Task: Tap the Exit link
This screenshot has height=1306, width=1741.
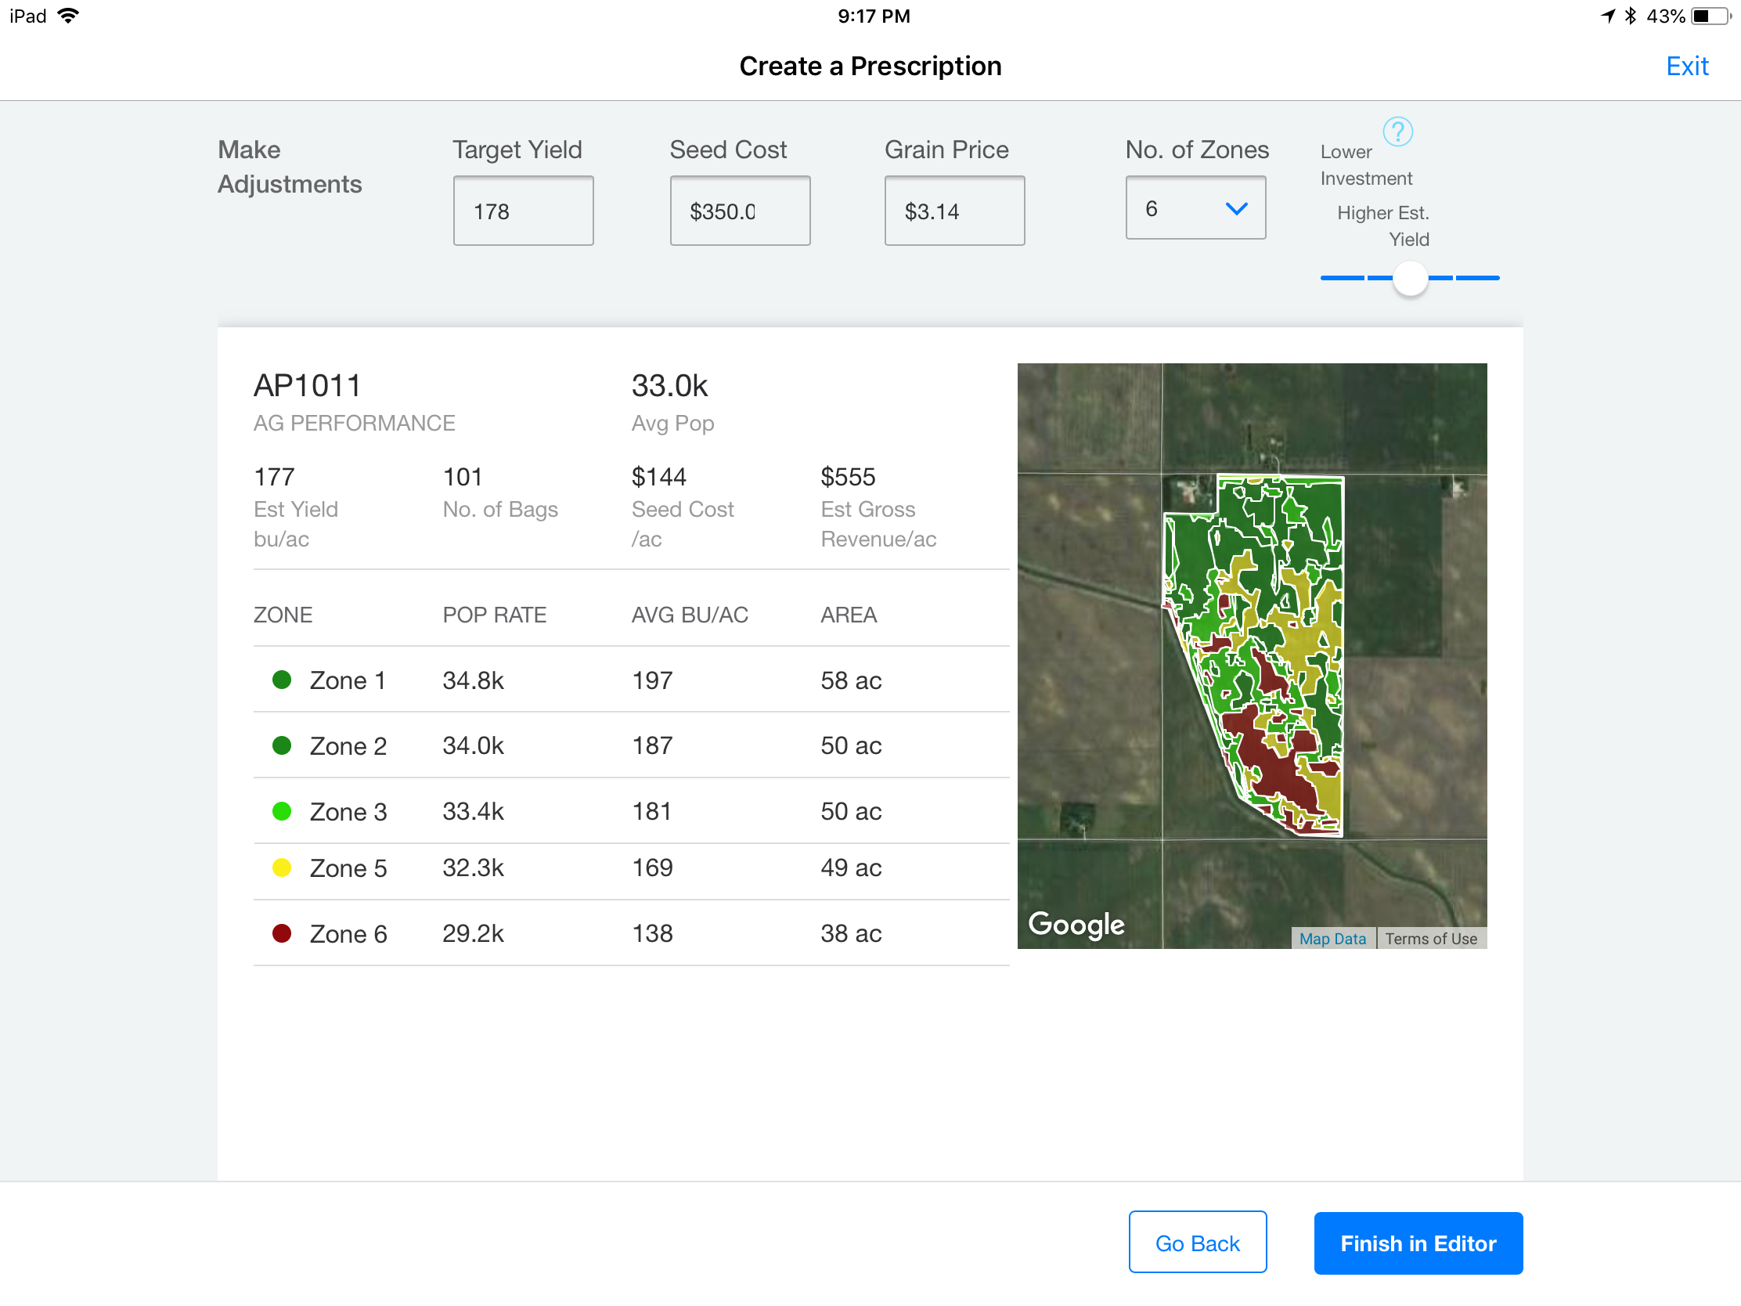Action: click(x=1686, y=66)
